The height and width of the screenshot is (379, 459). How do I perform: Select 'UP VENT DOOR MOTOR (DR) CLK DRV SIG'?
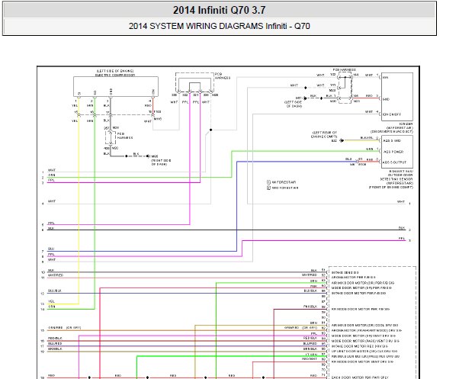[x=364, y=352]
